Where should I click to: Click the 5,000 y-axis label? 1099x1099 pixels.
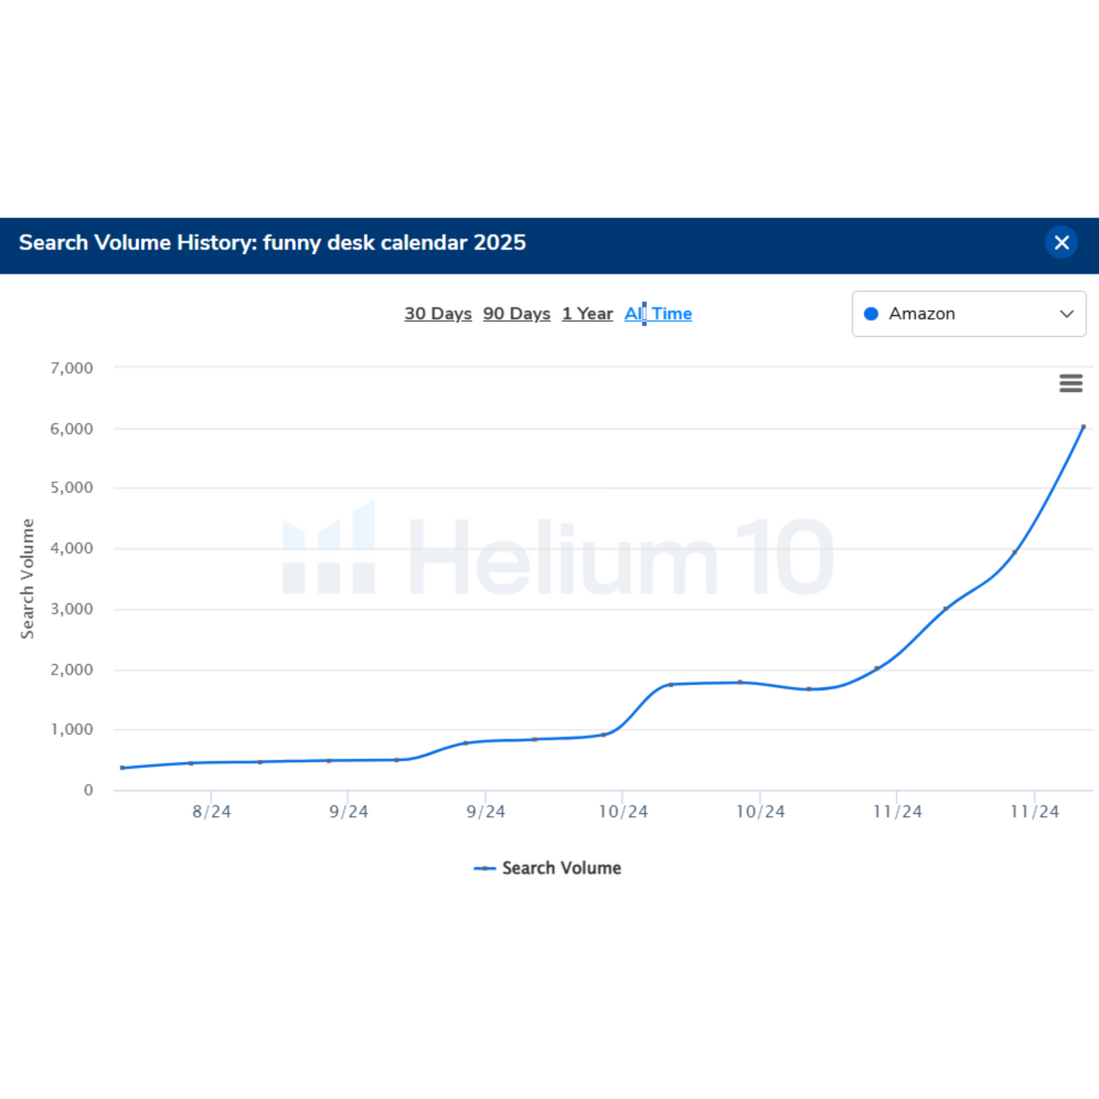tap(71, 488)
